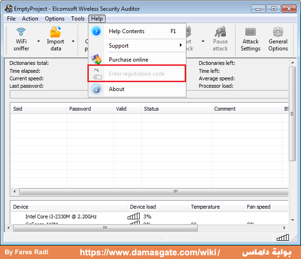The height and width of the screenshot is (259, 301).
Task: Click the Average speed label
Action: [x=216, y=78]
